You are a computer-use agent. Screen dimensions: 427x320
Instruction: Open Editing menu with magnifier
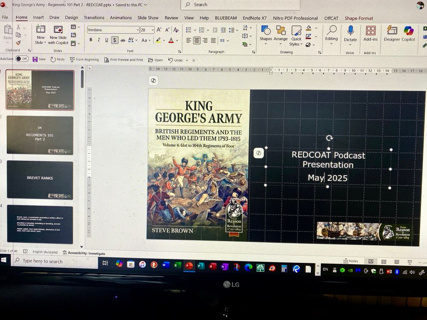331,35
